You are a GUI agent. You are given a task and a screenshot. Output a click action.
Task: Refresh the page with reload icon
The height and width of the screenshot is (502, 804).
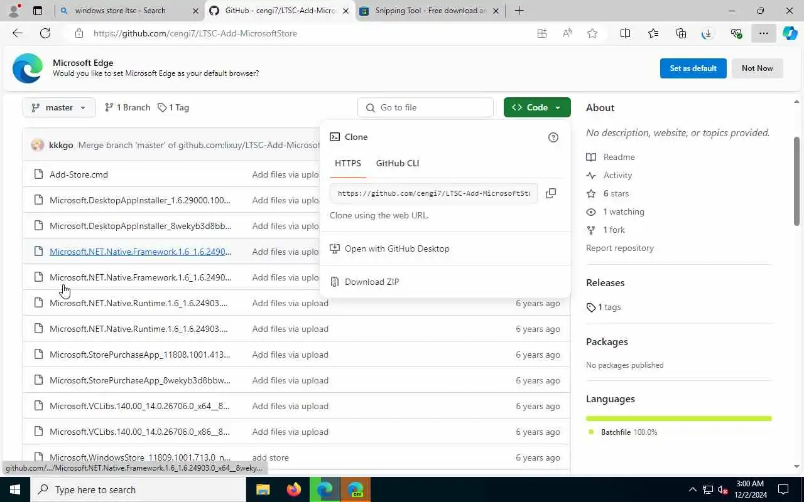pyautogui.click(x=45, y=33)
